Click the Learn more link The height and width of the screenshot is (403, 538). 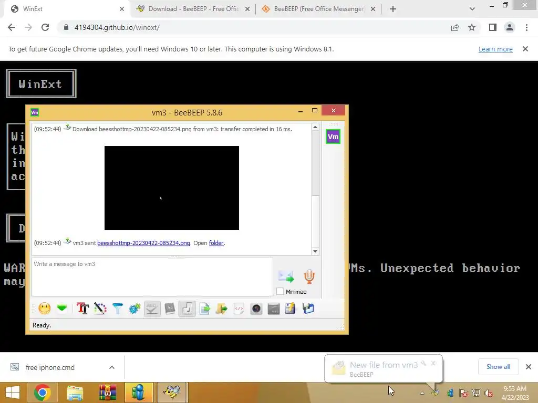[495, 49]
